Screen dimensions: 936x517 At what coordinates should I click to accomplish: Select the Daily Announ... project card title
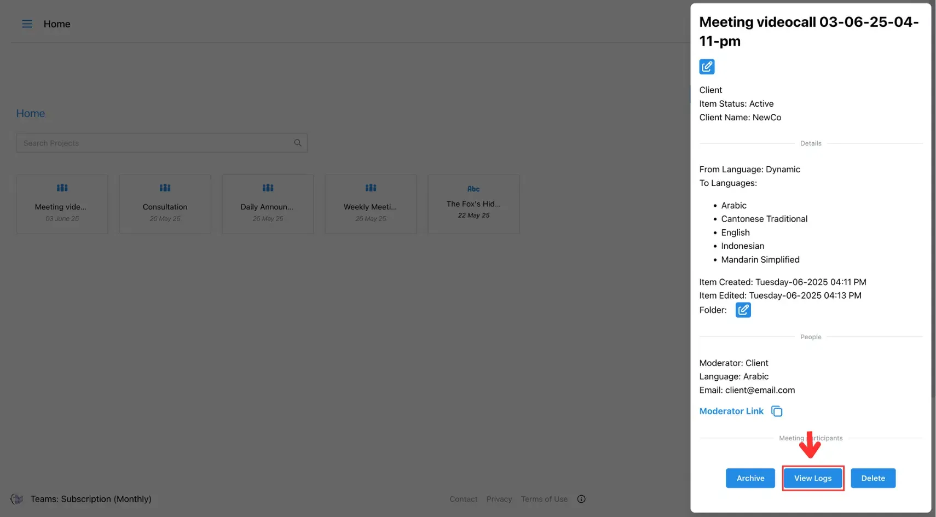coord(267,207)
